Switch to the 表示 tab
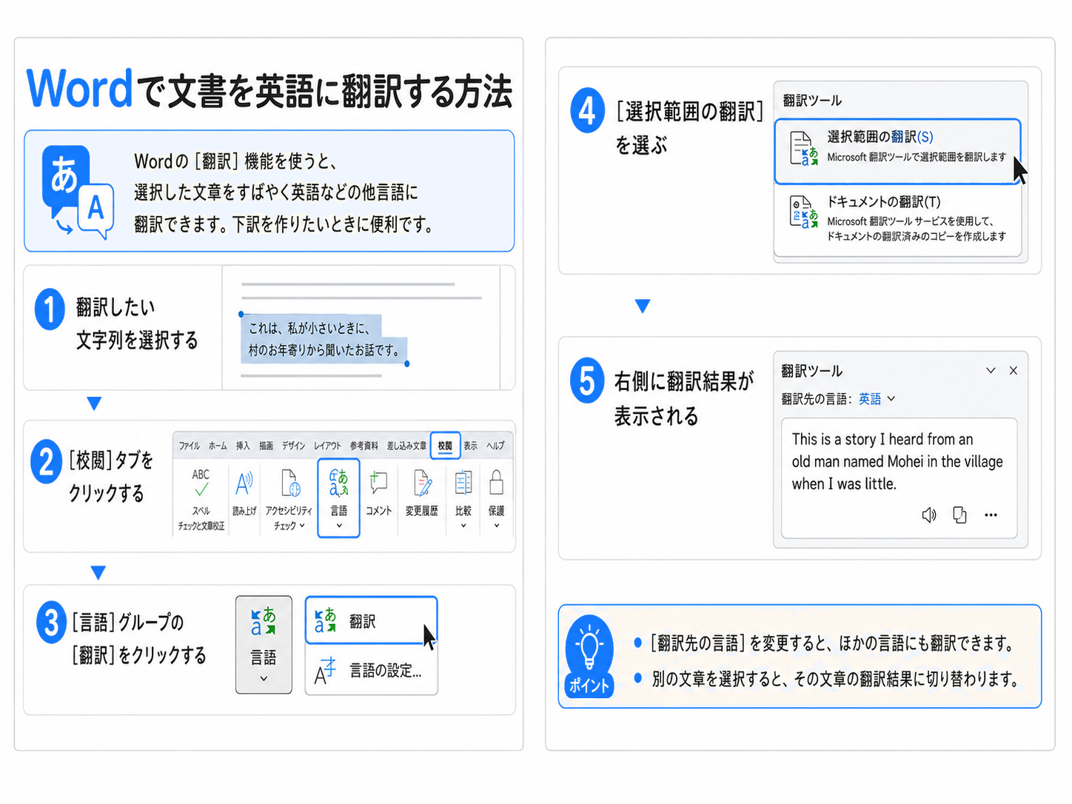 click(x=470, y=446)
